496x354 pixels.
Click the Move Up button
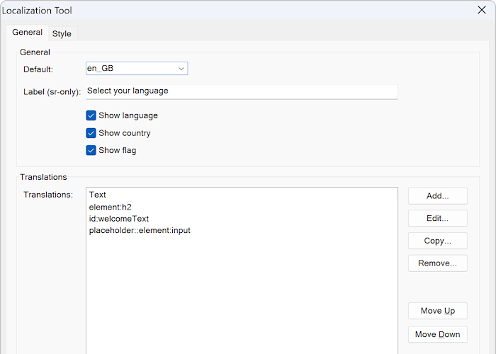(x=437, y=311)
